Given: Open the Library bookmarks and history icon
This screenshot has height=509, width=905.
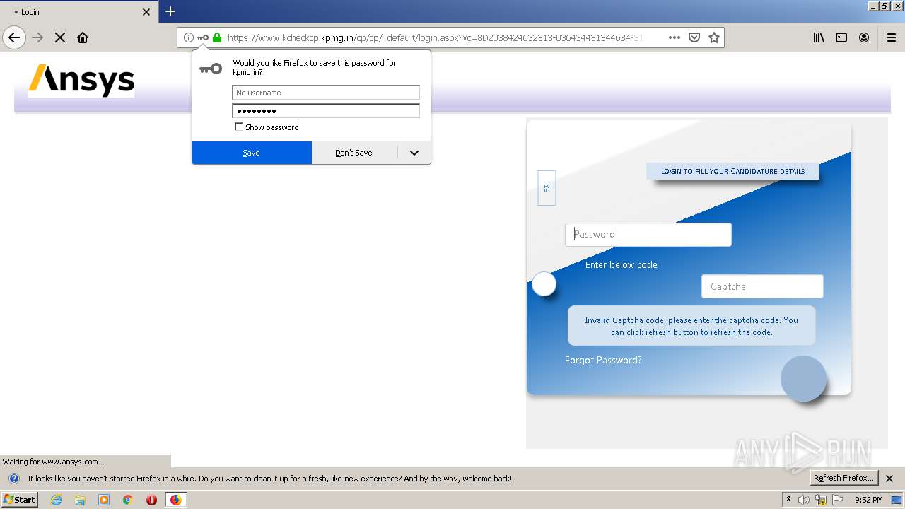Looking at the screenshot, I should coord(819,37).
